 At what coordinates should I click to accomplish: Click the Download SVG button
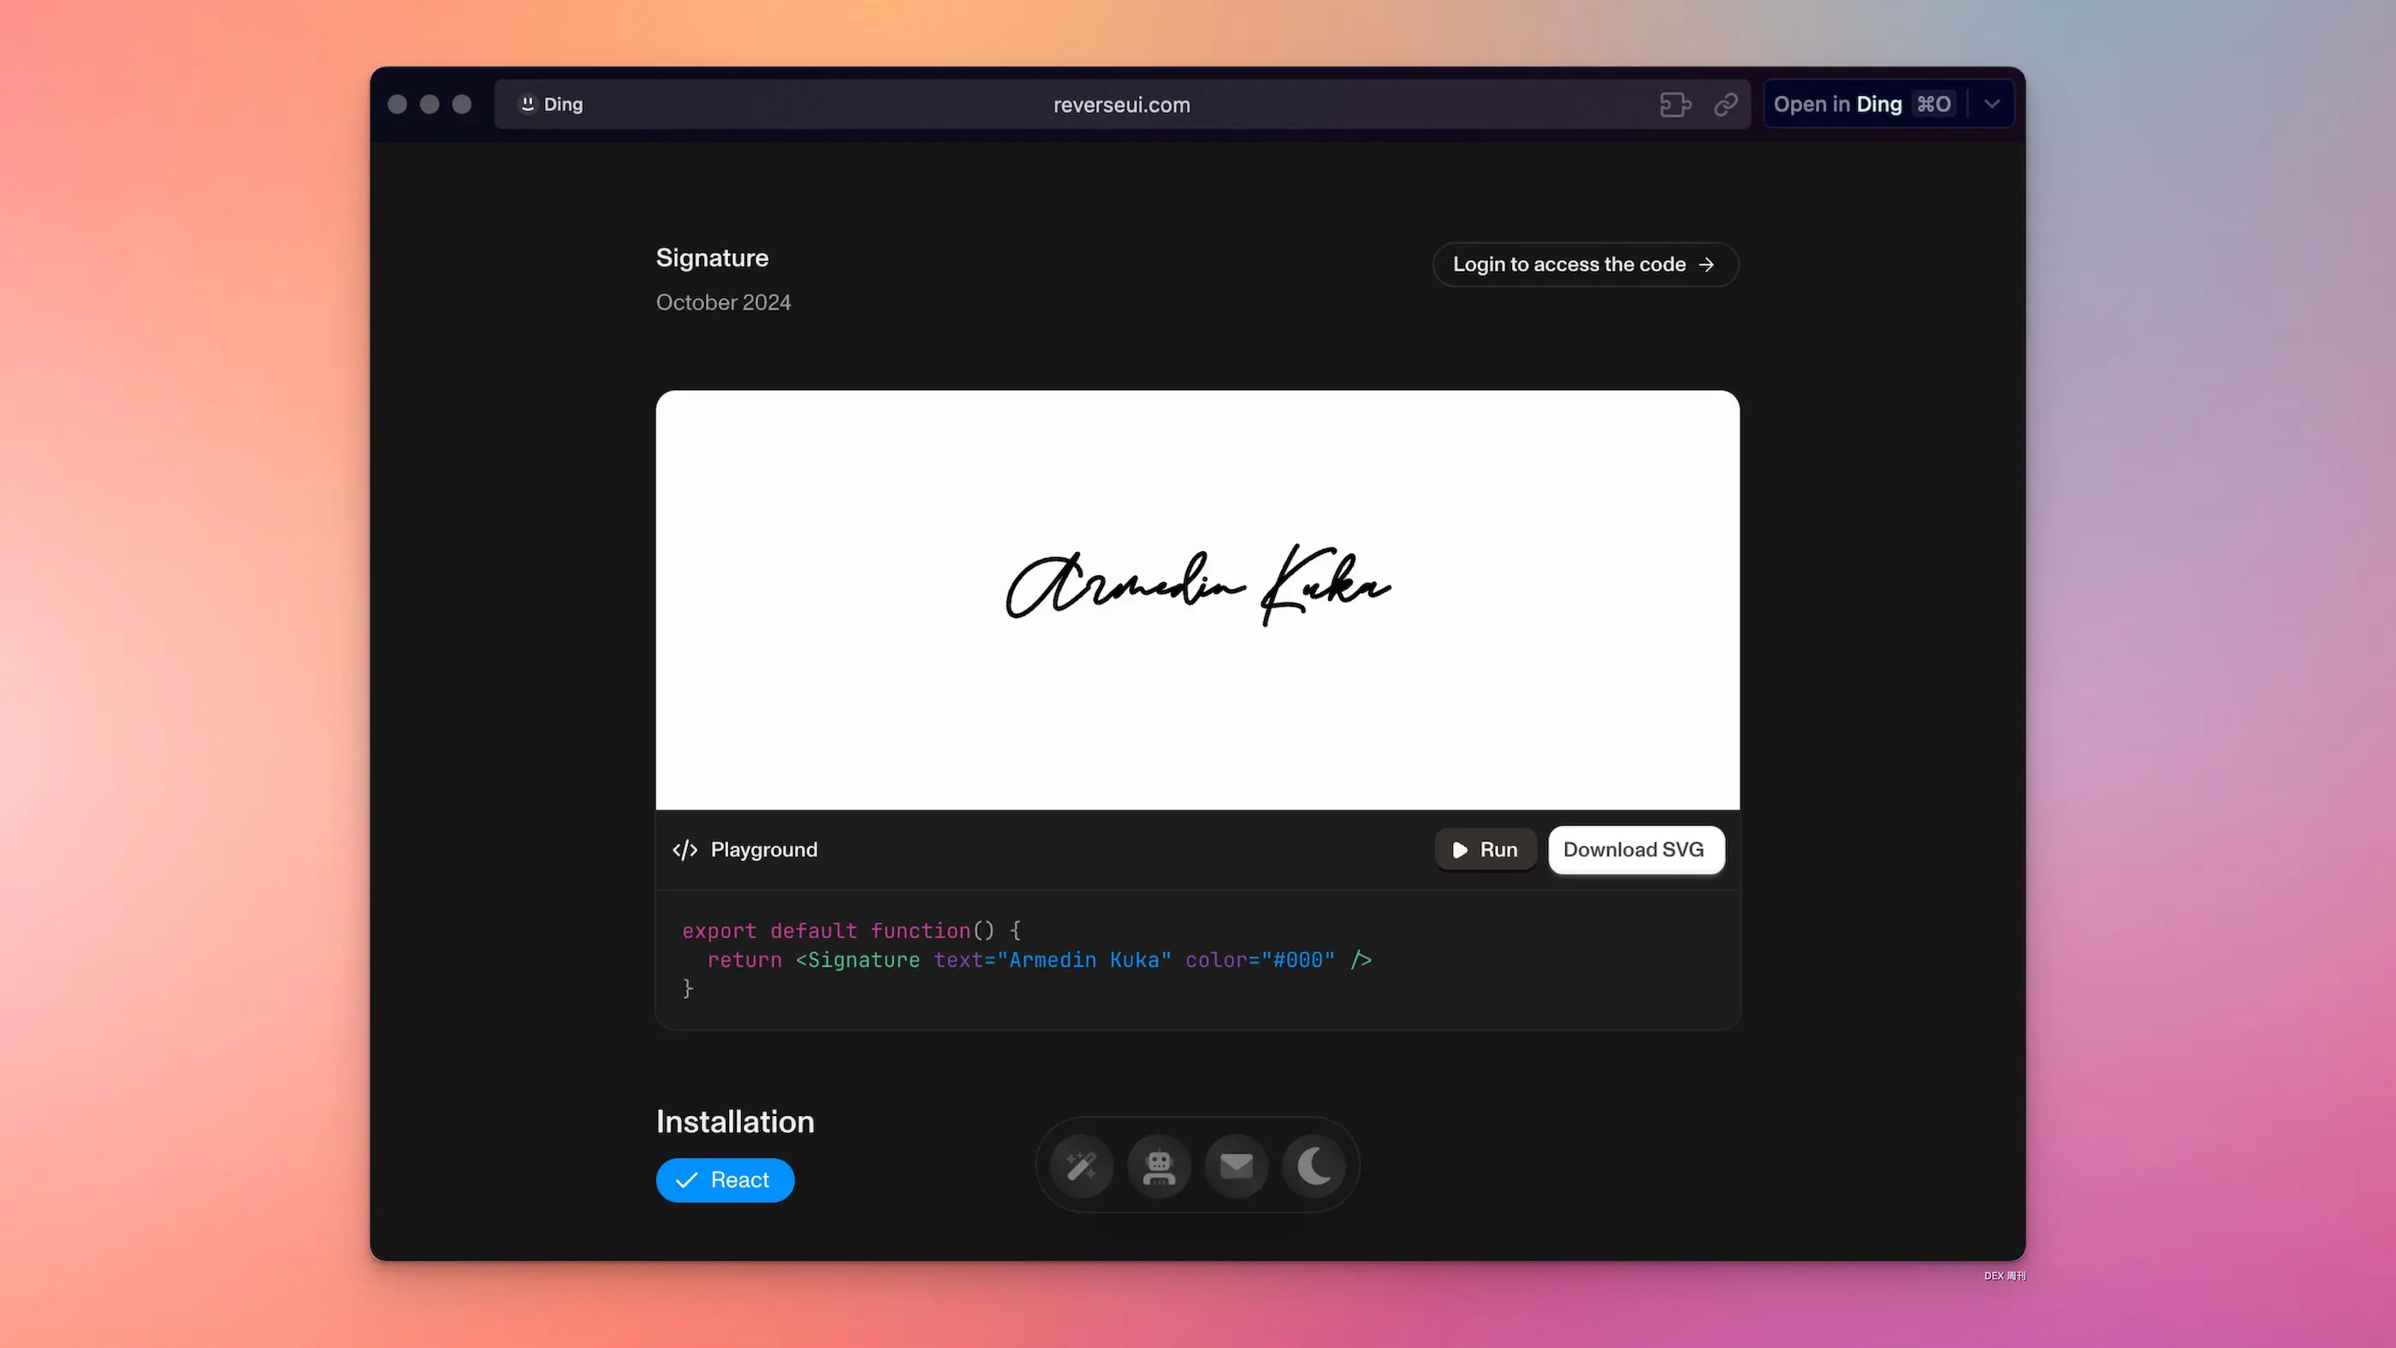point(1633,849)
